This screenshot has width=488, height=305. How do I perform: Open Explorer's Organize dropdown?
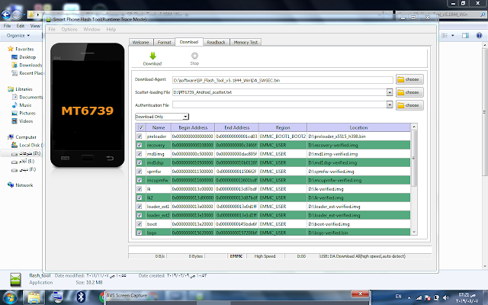click(x=18, y=36)
